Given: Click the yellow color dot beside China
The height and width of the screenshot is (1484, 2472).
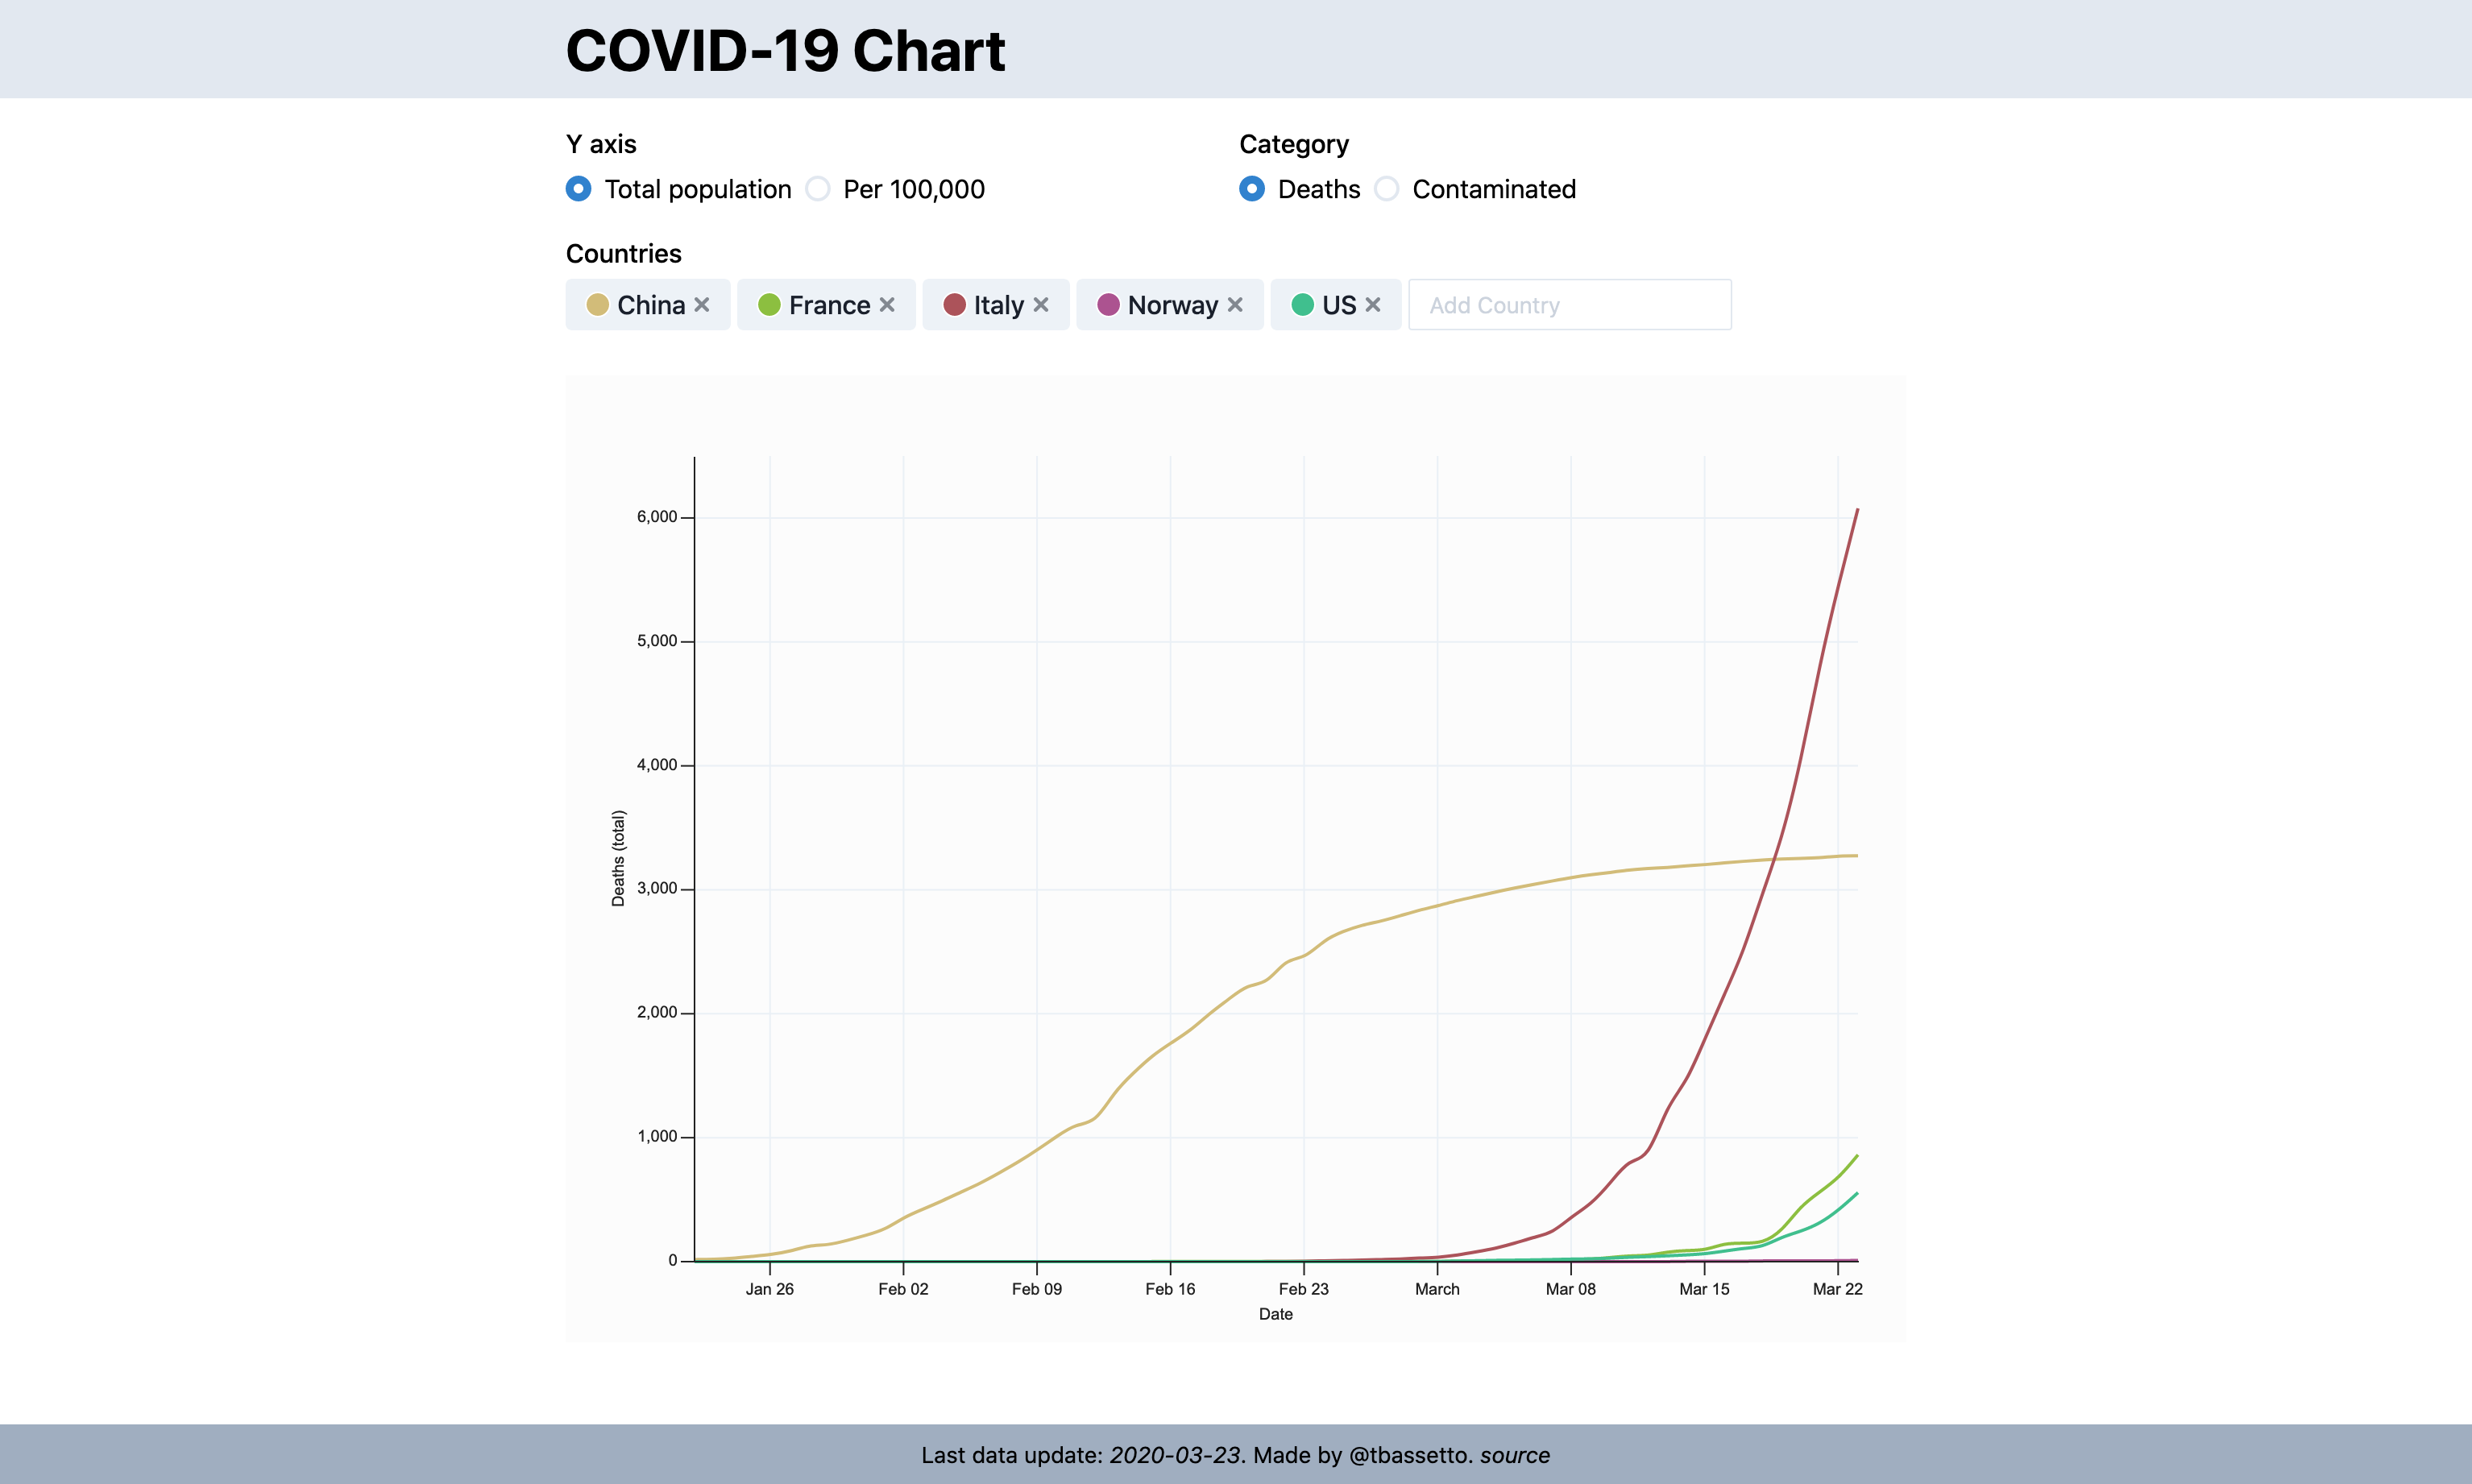Looking at the screenshot, I should pyautogui.click(x=597, y=305).
